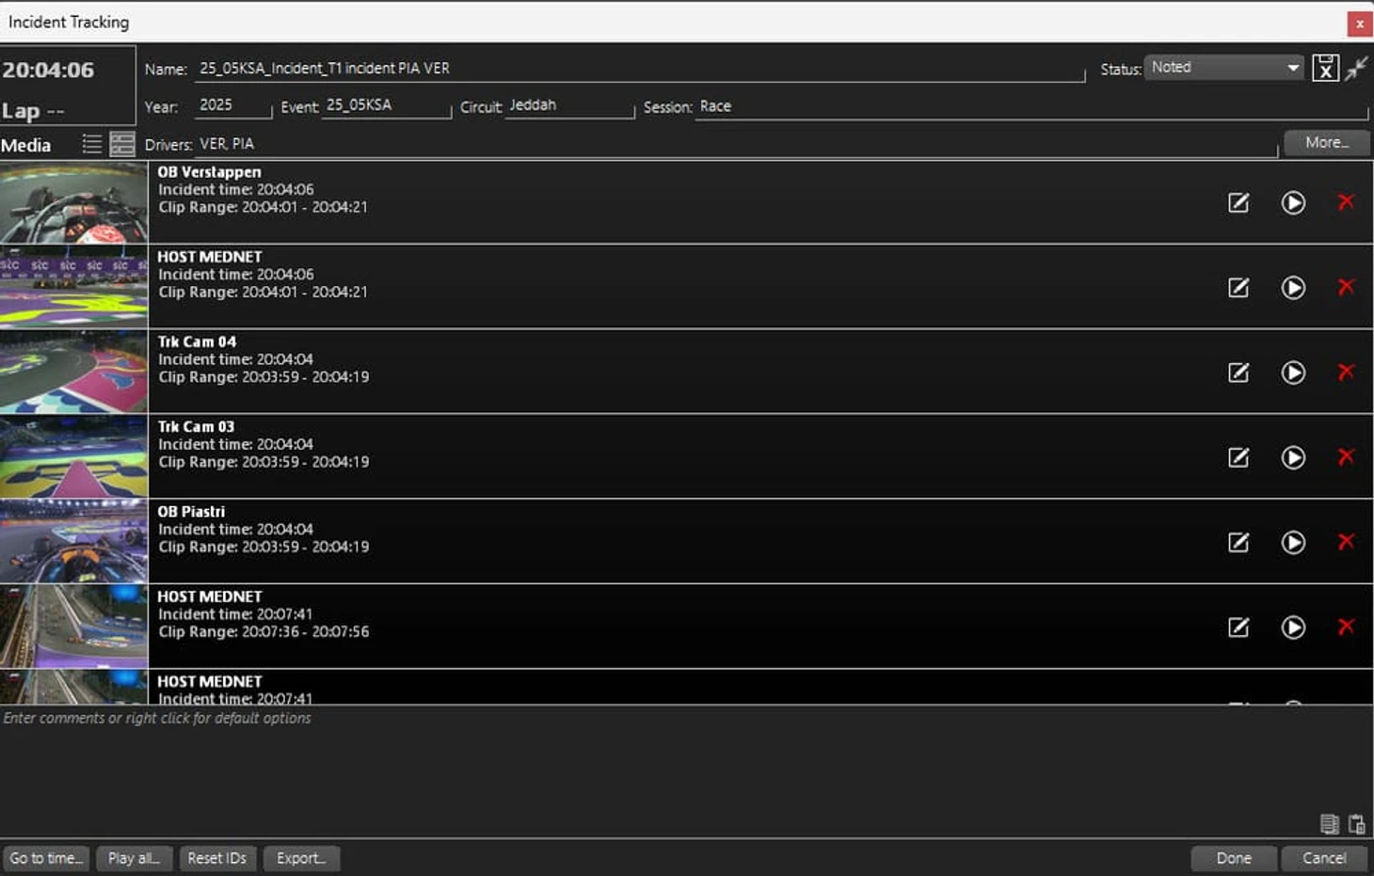This screenshot has height=876, width=1374.
Task: Select thumbnail of HOST MEDNET clip ranged 20:07:36 - 20:07:56
Action: pos(73,627)
